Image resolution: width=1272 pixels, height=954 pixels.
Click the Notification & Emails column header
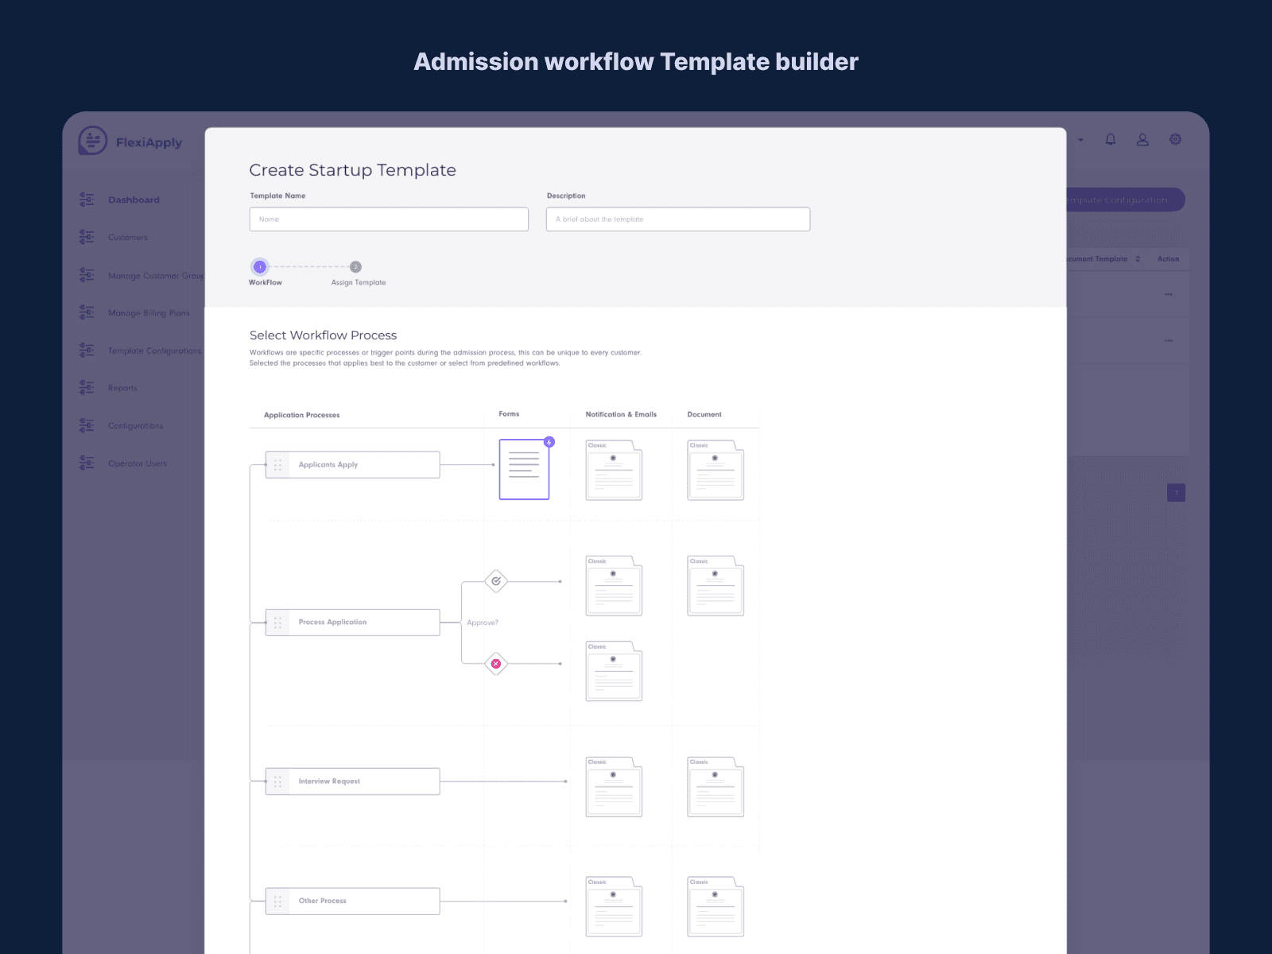(x=621, y=414)
